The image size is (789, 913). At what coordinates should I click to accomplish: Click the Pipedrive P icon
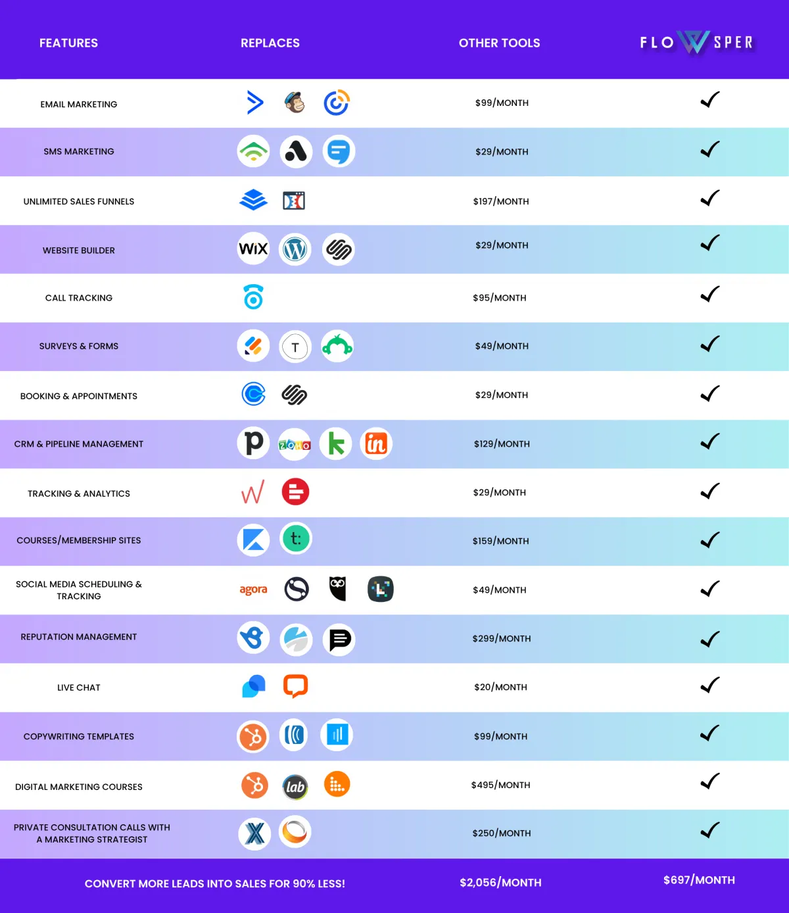tap(254, 443)
